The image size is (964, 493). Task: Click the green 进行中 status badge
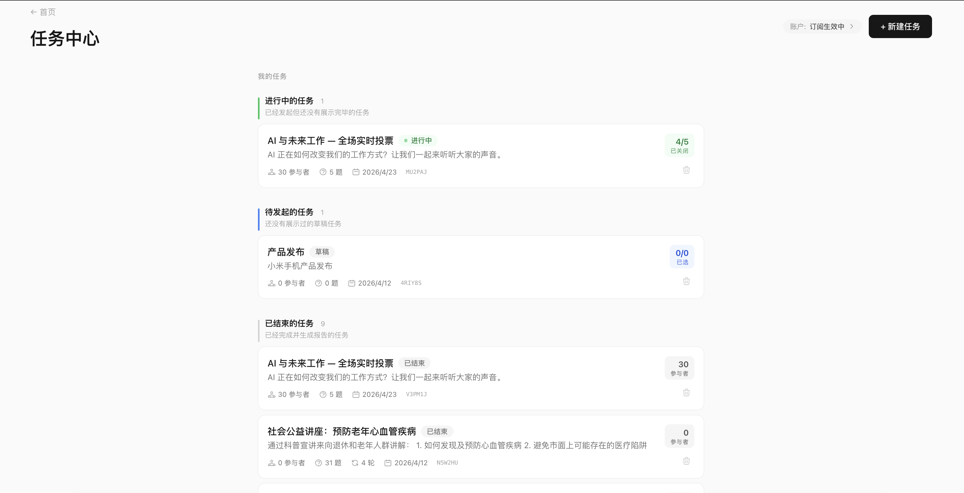tap(418, 141)
